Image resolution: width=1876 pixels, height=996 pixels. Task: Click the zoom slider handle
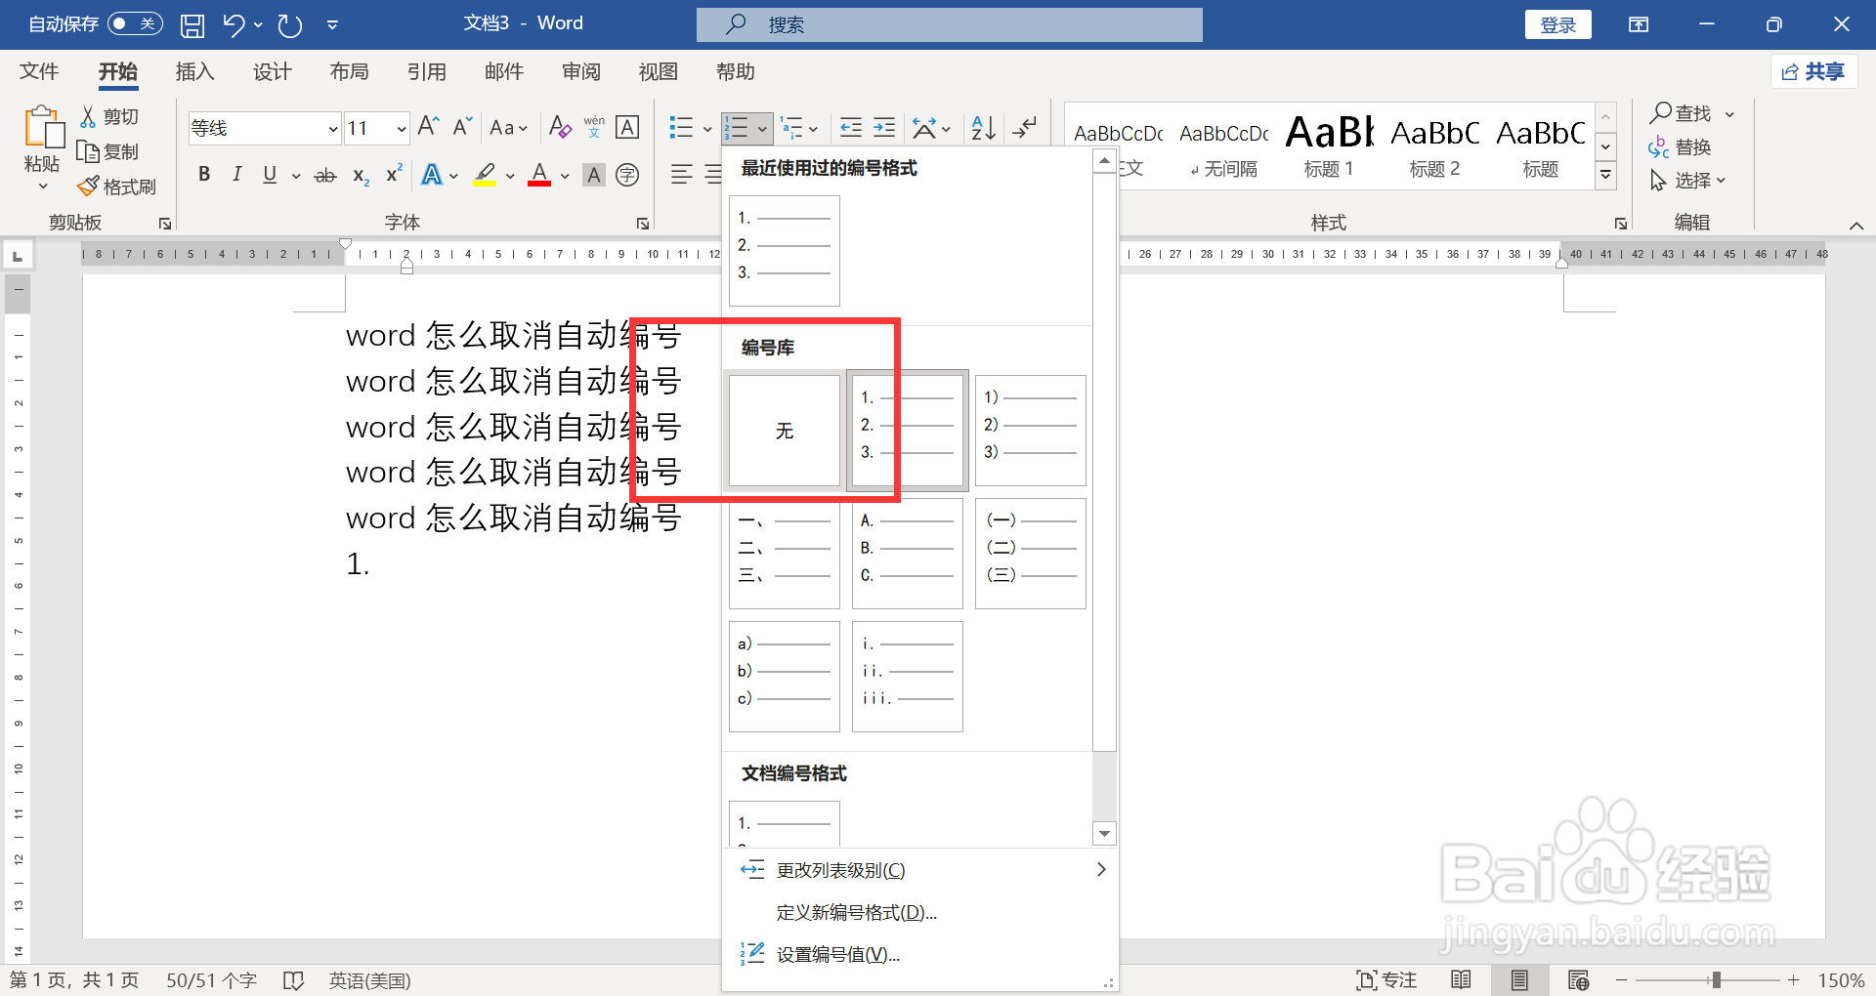coord(1716,979)
